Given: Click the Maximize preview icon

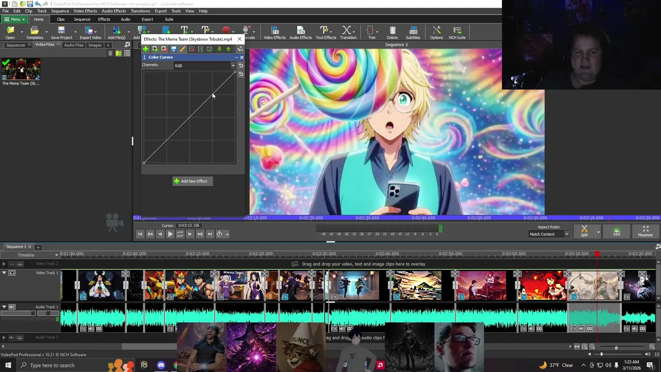Looking at the screenshot, I should pos(645,231).
